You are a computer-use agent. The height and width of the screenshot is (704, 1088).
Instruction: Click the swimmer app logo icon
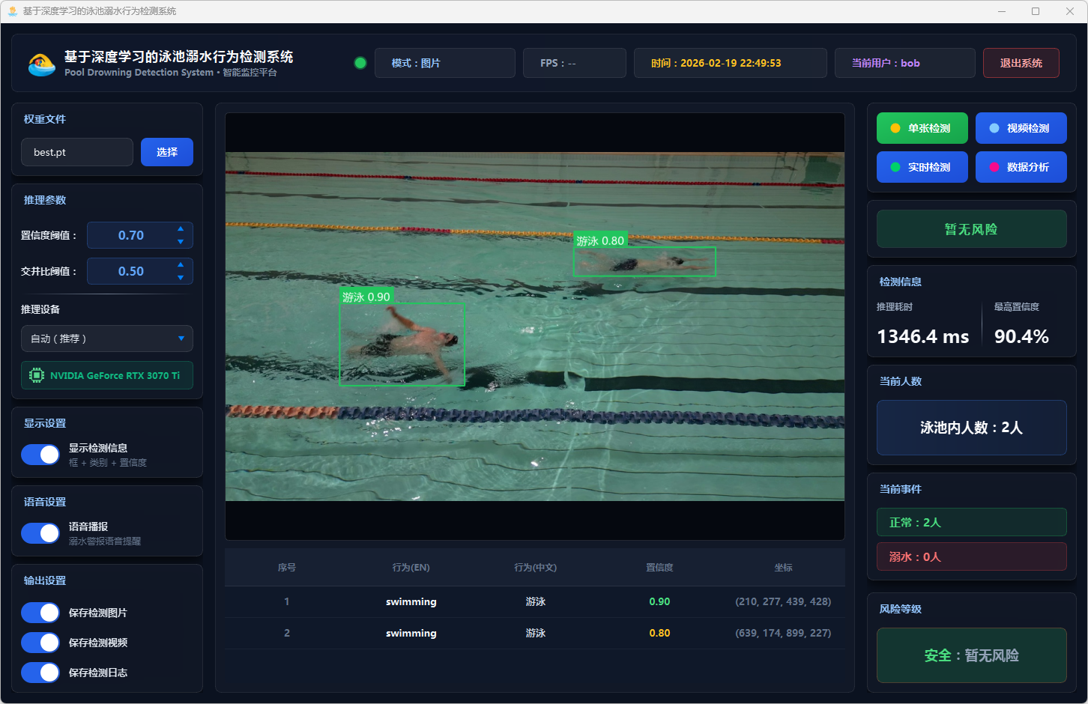pyautogui.click(x=41, y=64)
